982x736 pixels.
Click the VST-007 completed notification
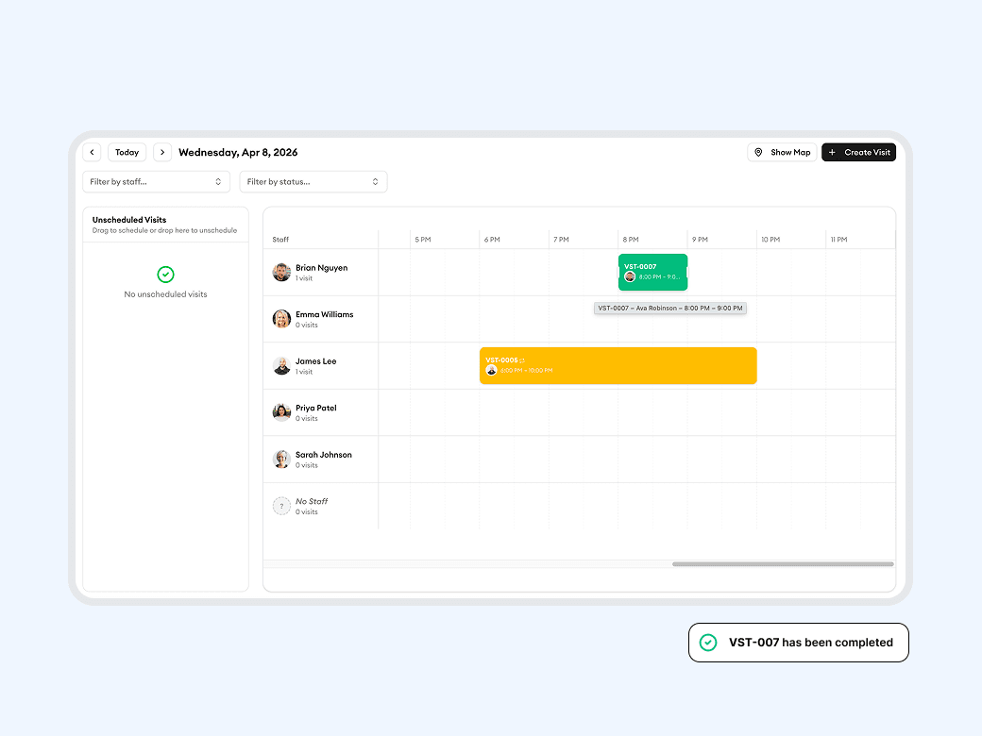(x=798, y=642)
